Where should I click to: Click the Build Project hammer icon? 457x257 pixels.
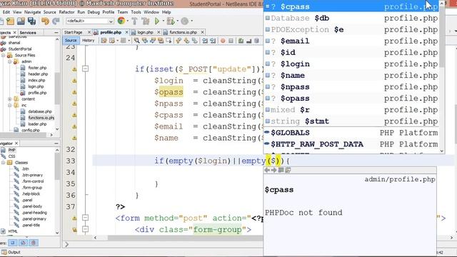[134, 21]
